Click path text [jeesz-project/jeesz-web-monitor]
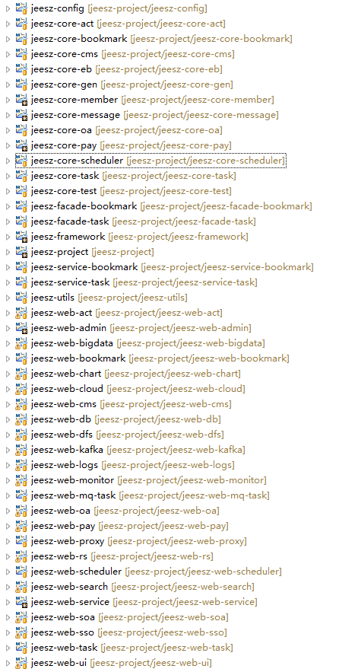The height and width of the screenshot is (672, 339). pos(192,480)
